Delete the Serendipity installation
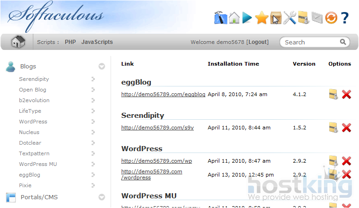The width and height of the screenshot is (359, 208). [x=347, y=128]
